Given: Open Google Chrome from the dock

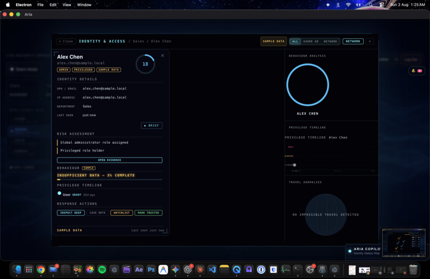Looking at the screenshot, I should (41, 270).
